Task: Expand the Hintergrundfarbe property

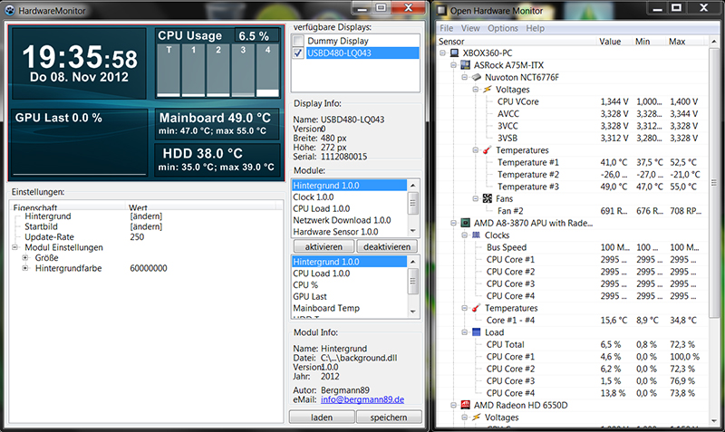Action: tap(25, 268)
